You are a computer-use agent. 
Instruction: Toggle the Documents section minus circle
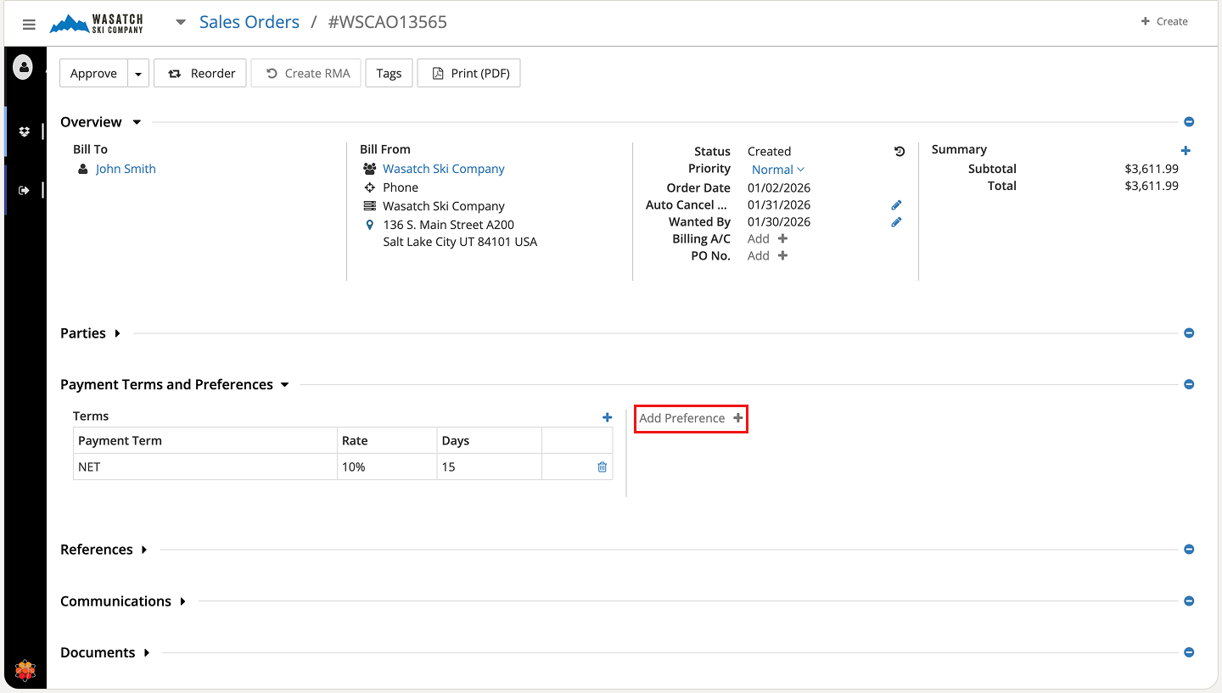[x=1189, y=652]
